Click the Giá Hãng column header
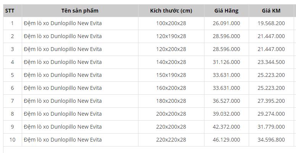This screenshot has height=153, width=296. (x=226, y=11)
